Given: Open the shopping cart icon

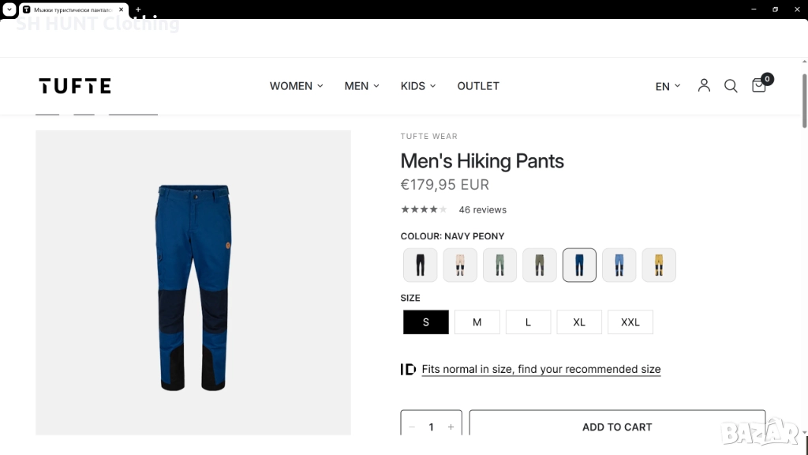Looking at the screenshot, I should (759, 85).
